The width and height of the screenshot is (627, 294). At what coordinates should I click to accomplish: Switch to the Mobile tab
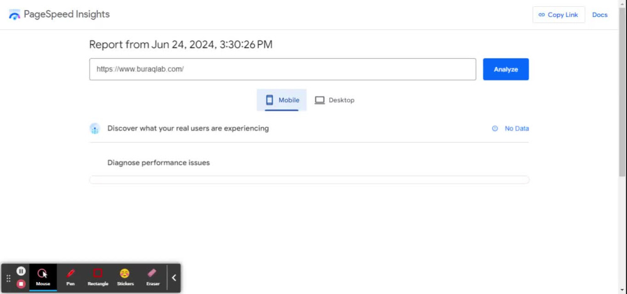coord(282,100)
